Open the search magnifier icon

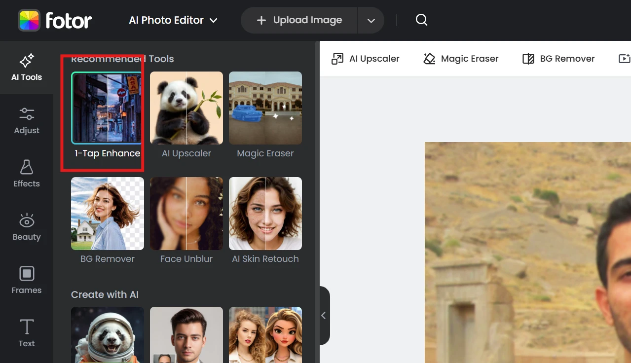[x=421, y=20]
